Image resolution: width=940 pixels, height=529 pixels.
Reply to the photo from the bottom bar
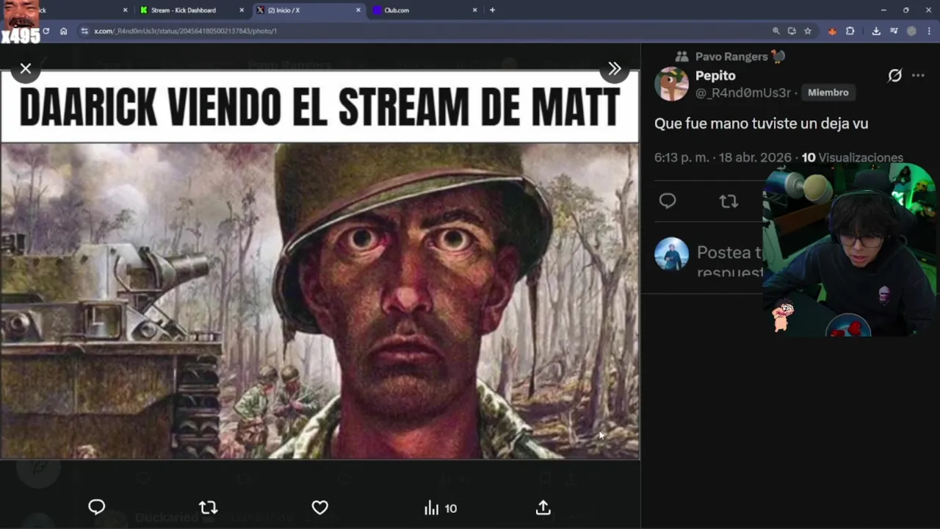click(x=97, y=507)
